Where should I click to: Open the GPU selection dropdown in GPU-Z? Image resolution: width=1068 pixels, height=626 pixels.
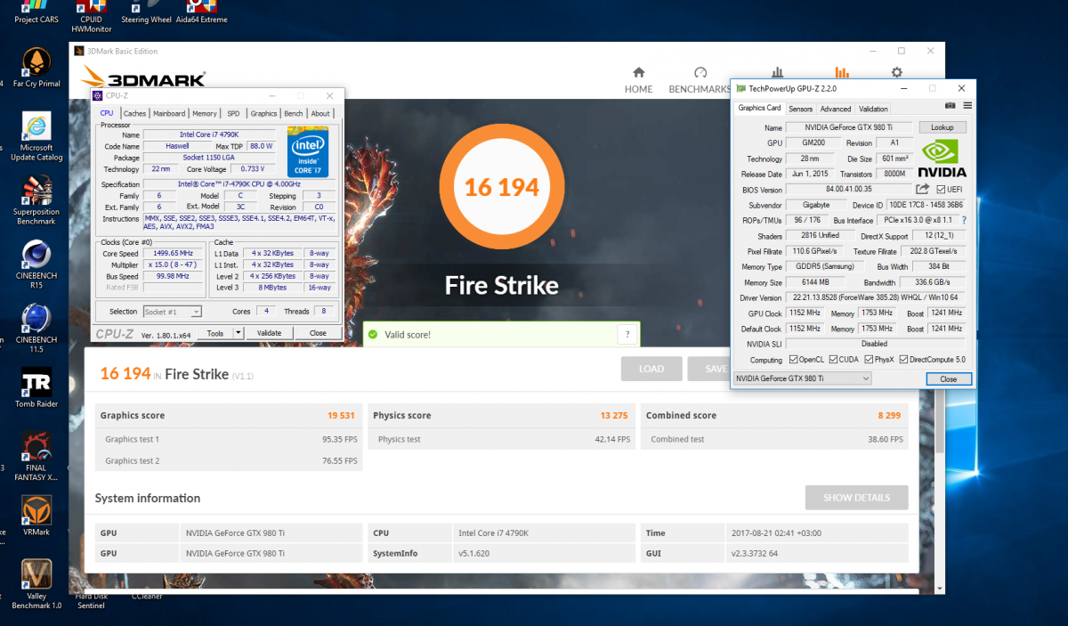(x=802, y=378)
